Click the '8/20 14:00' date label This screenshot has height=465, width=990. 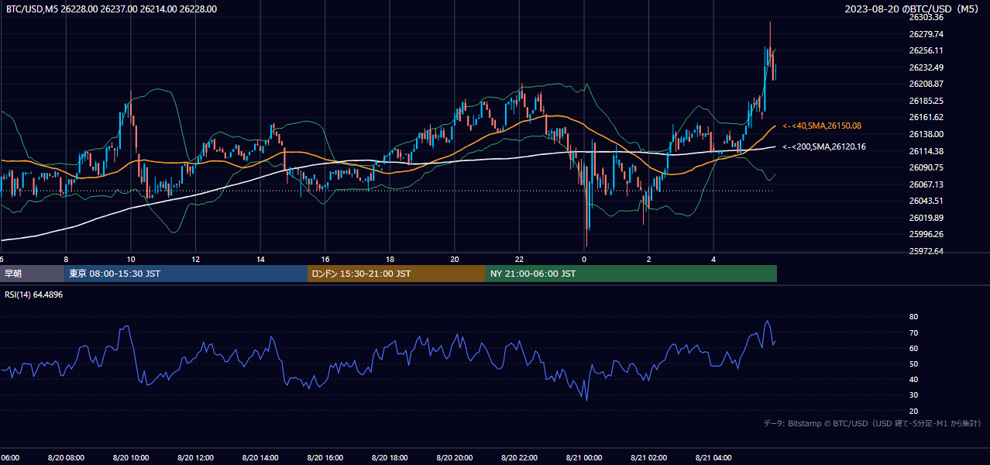(260, 458)
